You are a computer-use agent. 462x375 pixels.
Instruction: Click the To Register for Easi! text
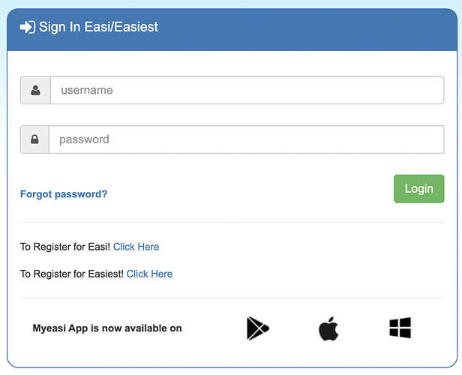(x=65, y=247)
